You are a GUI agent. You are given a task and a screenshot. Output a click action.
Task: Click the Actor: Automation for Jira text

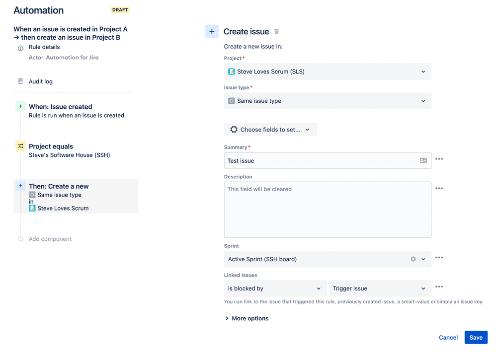point(64,58)
